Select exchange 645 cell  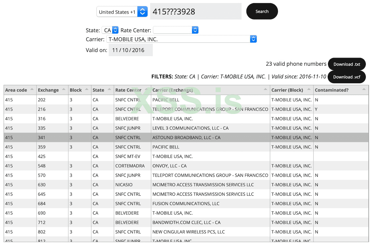tap(52, 194)
